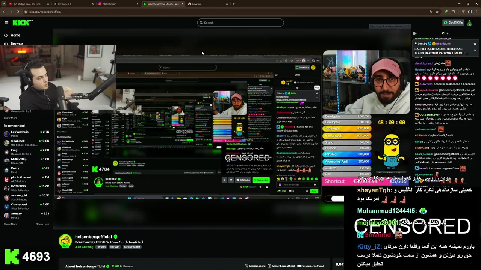Open the Just Chatting category link
This screenshot has width=481, height=270.
click(x=84, y=247)
